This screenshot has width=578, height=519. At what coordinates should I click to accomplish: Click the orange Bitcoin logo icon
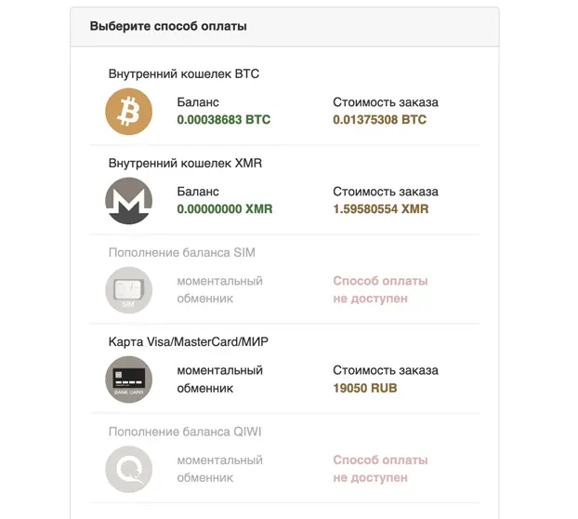pos(128,112)
